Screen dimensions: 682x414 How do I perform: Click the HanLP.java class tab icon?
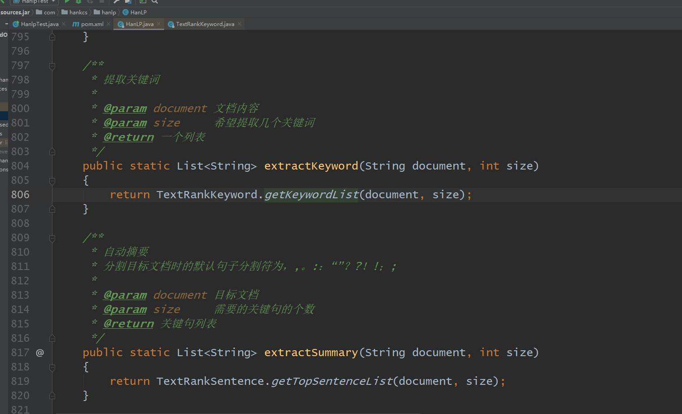tap(121, 24)
